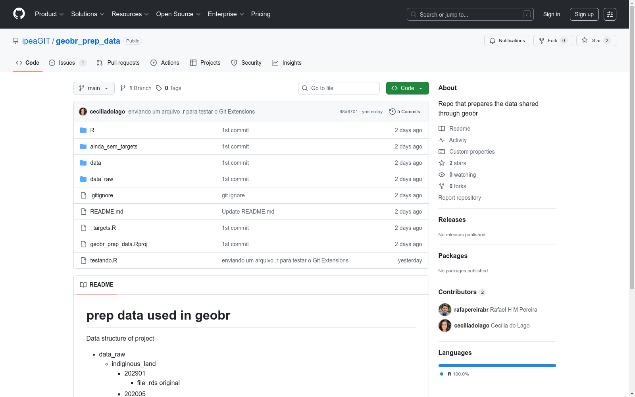Click the eye icon beside watching

coord(442,175)
